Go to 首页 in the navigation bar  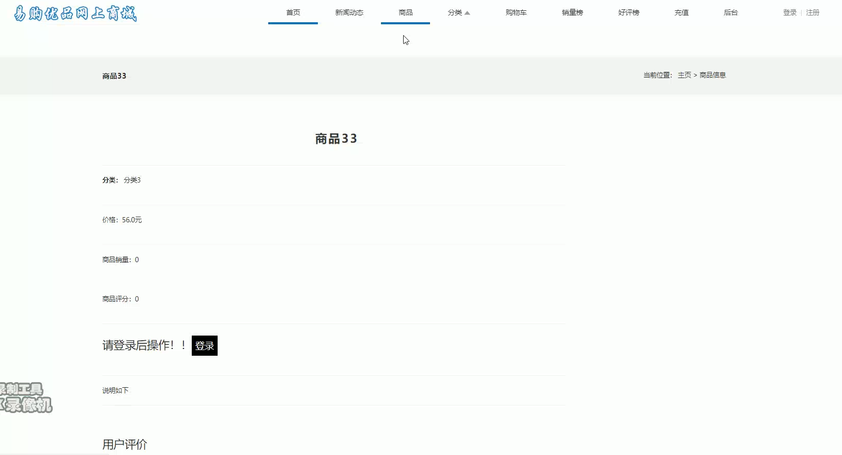click(293, 12)
